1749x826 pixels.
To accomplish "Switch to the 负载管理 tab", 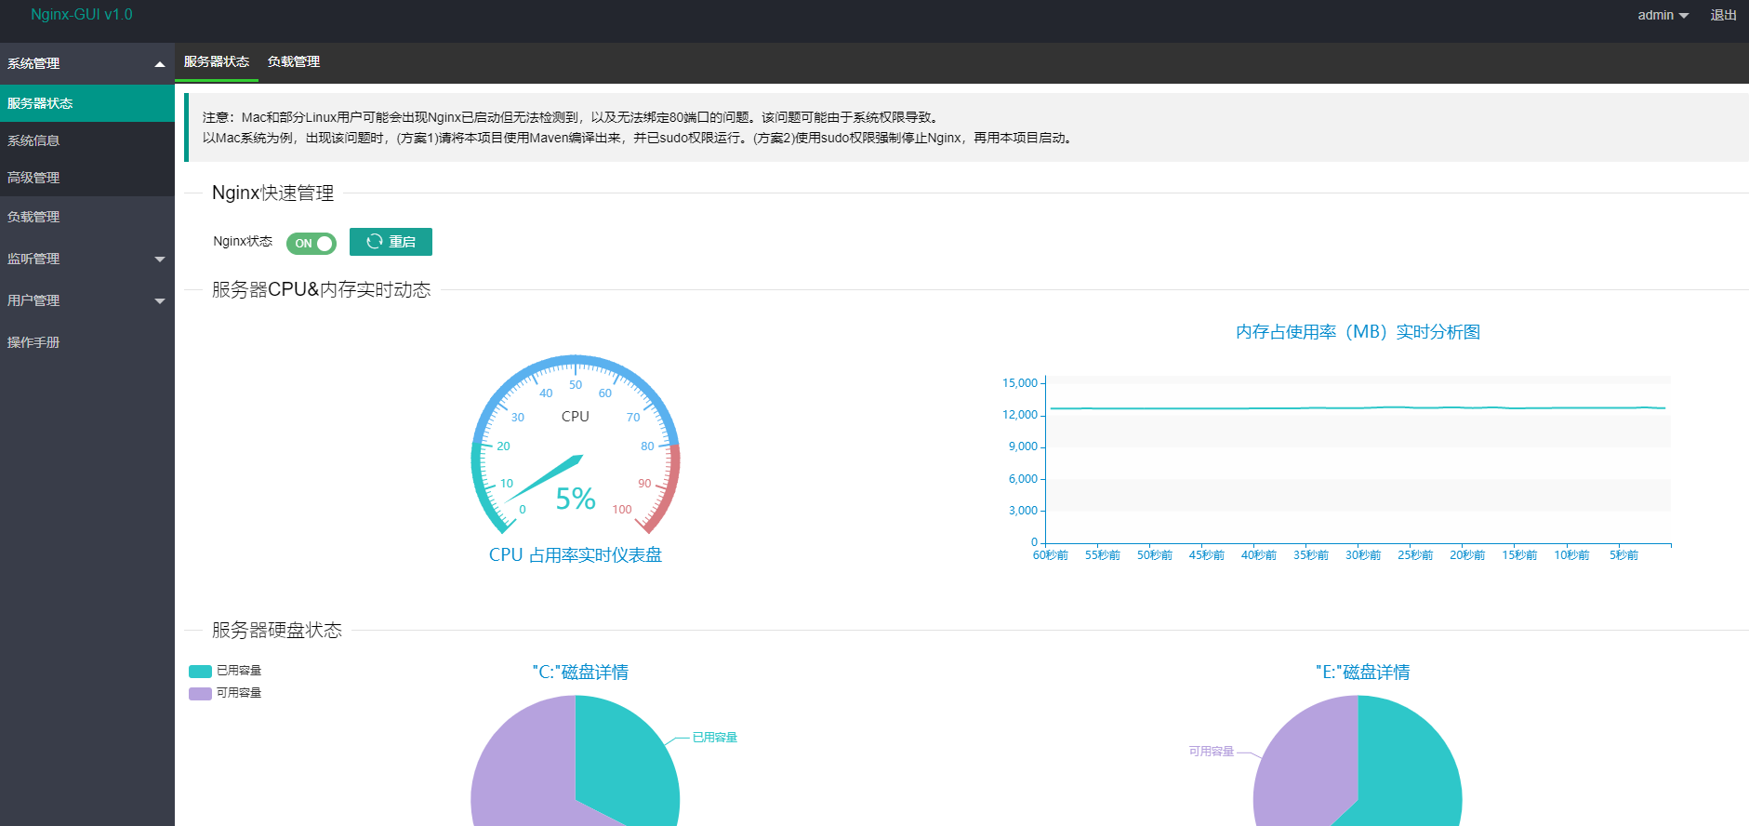I will (294, 61).
